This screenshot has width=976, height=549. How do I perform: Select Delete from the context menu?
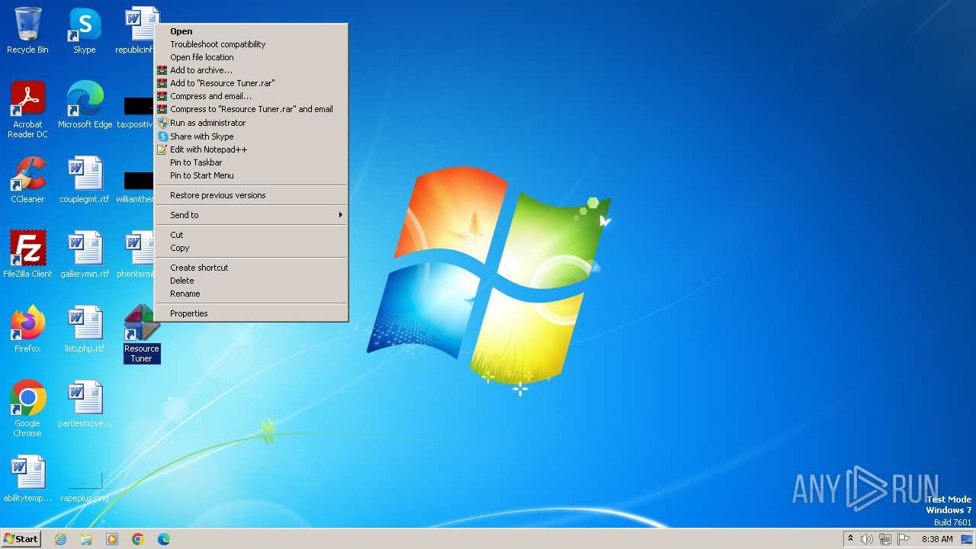[x=252, y=281]
